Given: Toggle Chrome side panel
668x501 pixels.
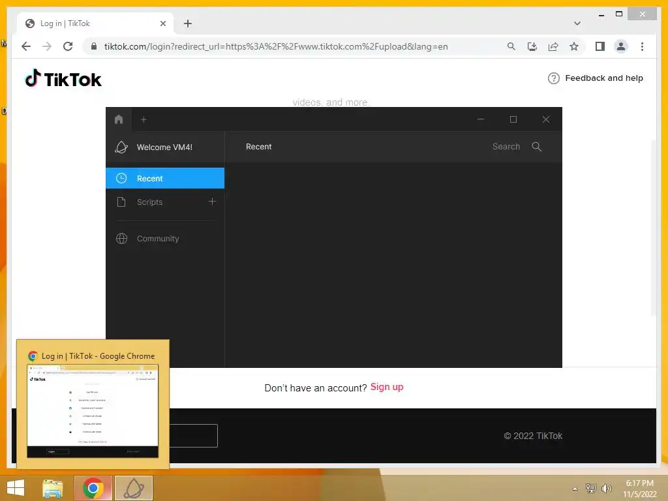Looking at the screenshot, I should tap(600, 46).
